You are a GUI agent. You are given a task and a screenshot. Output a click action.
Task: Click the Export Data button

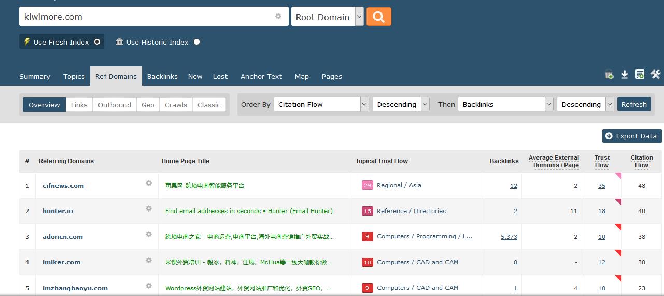(632, 136)
